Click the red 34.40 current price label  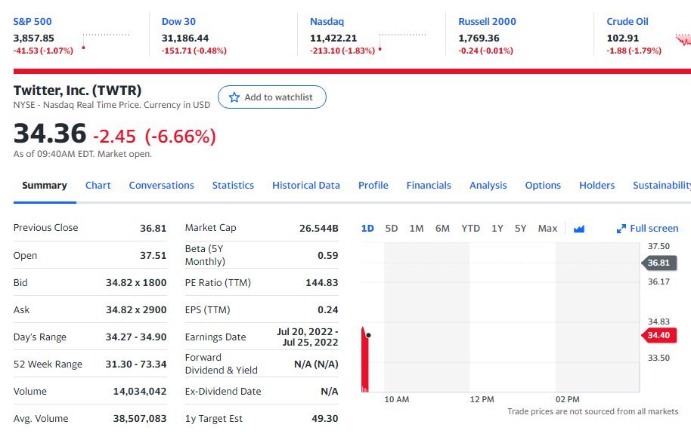(x=658, y=336)
